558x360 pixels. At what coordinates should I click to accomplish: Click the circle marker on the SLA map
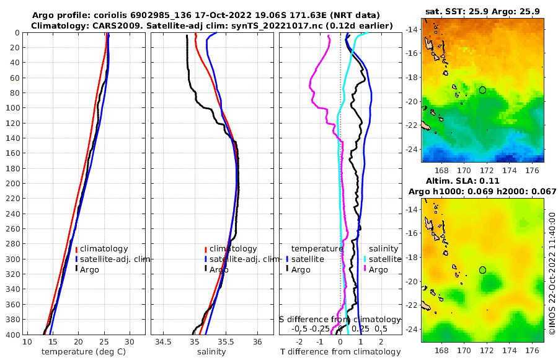click(x=482, y=270)
